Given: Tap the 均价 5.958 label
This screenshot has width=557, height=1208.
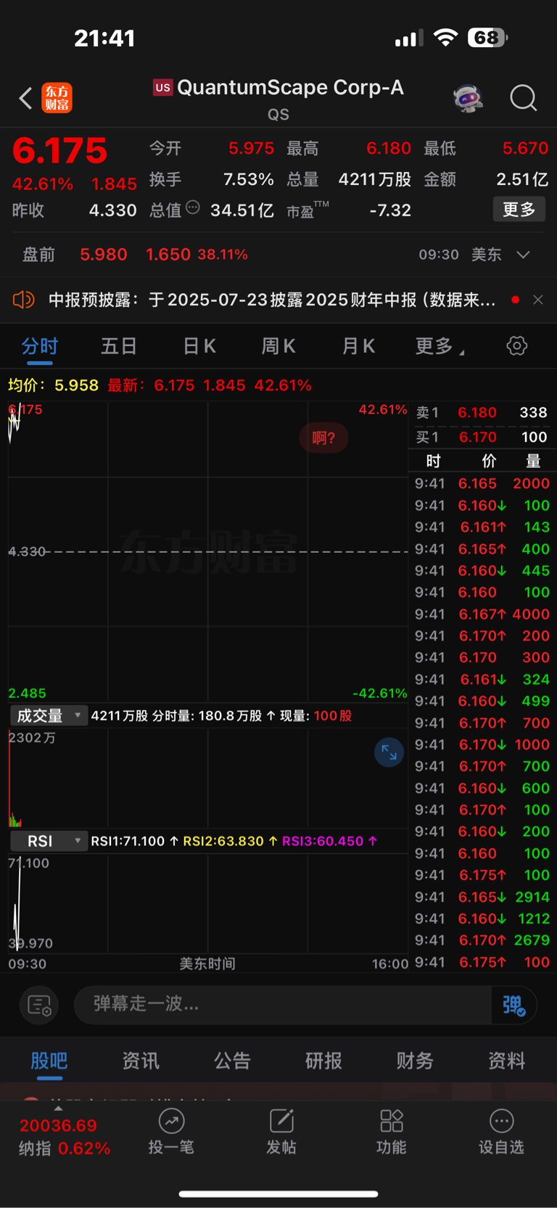Looking at the screenshot, I should pyautogui.click(x=53, y=385).
